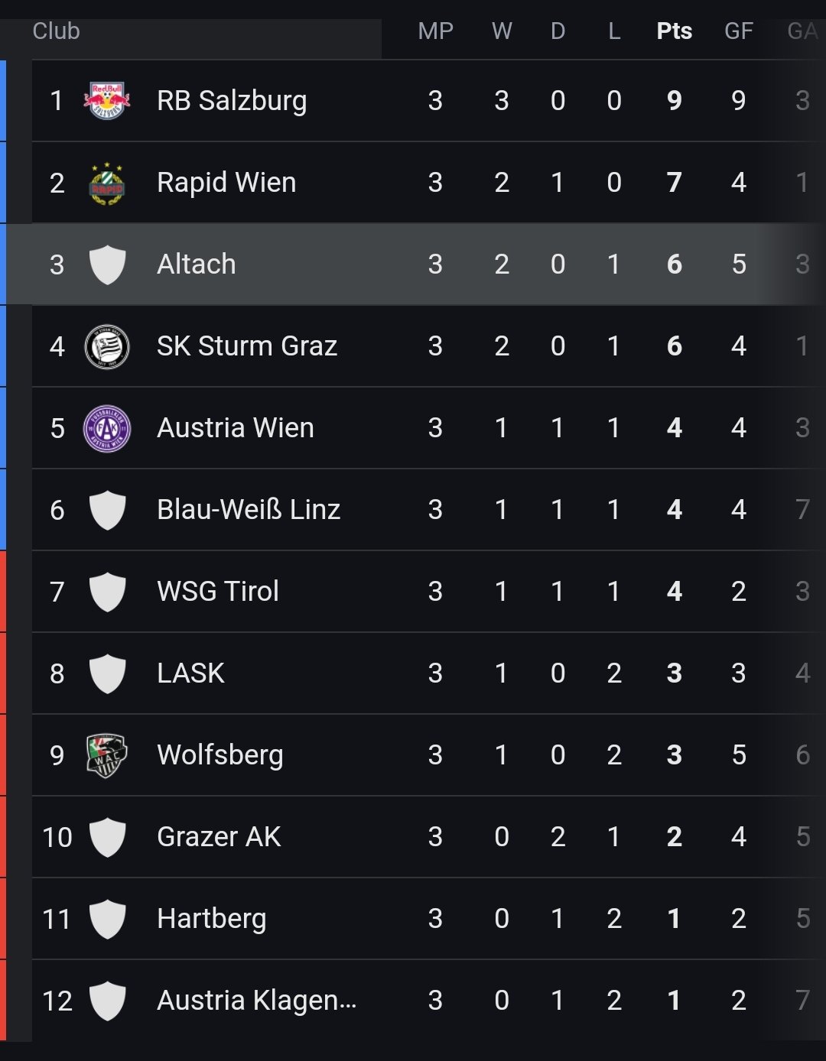Click the SK Sturm Graz crest
826x1061 pixels.
pos(107,346)
